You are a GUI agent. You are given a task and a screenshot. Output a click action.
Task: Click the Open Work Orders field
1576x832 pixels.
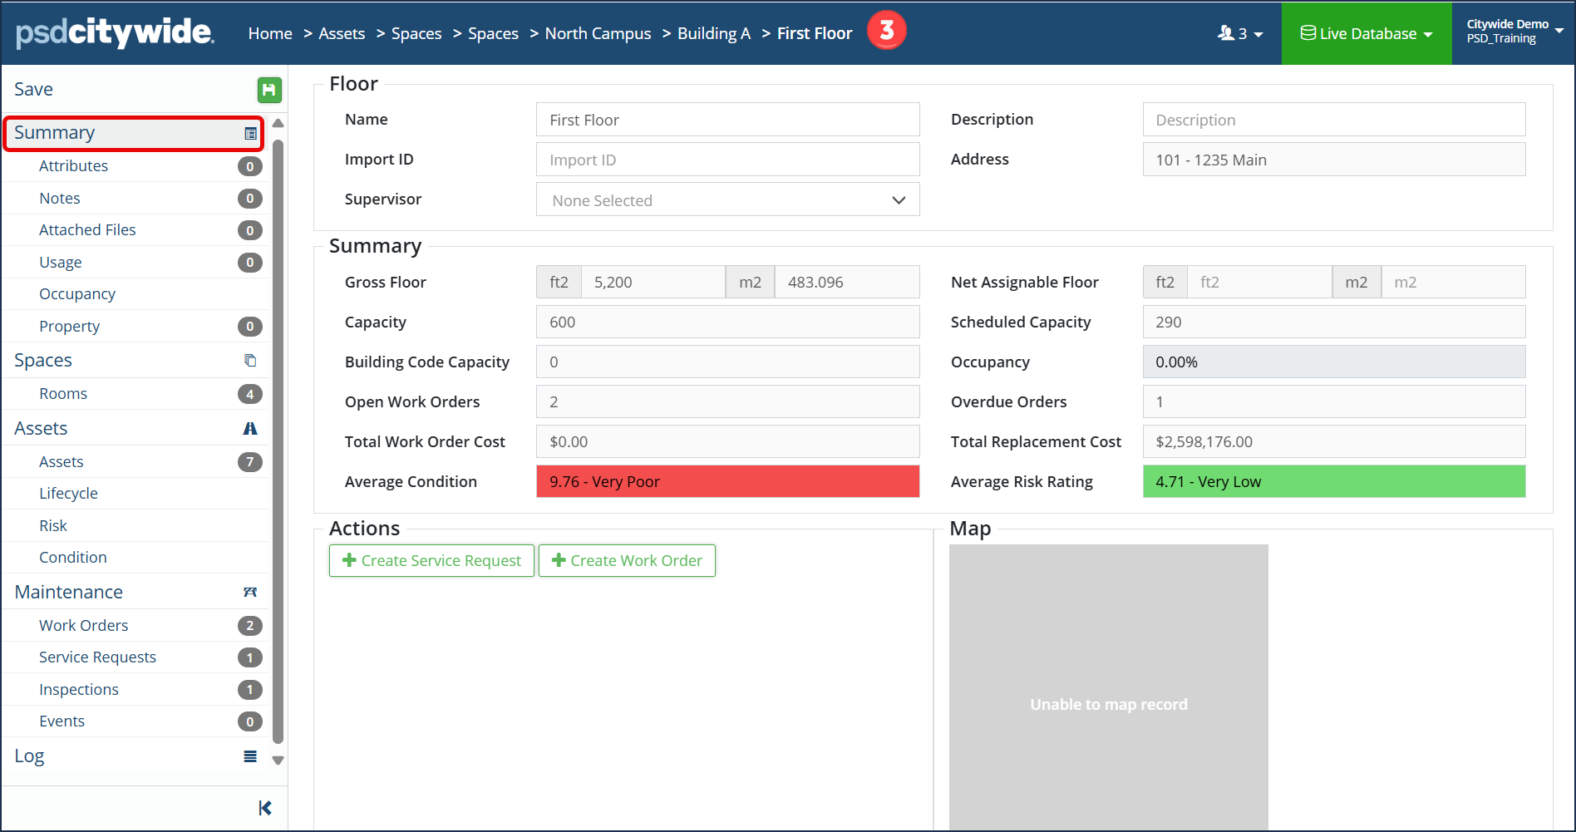(x=728, y=402)
